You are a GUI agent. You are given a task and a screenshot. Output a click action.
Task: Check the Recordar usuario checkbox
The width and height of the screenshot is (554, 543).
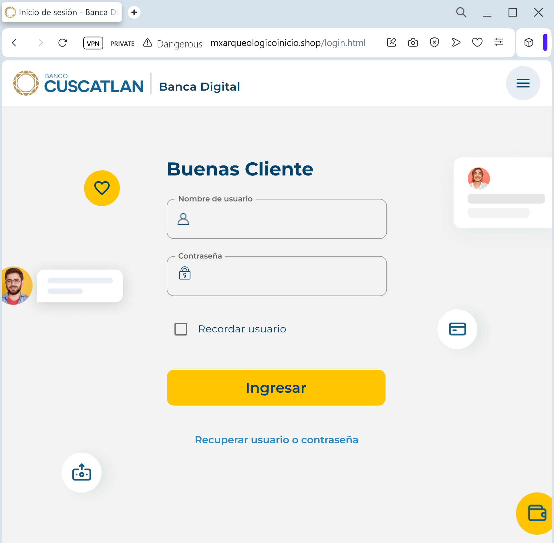pyautogui.click(x=181, y=329)
